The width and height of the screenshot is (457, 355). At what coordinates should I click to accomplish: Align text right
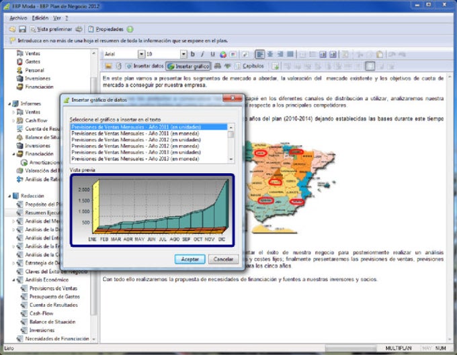(280, 54)
